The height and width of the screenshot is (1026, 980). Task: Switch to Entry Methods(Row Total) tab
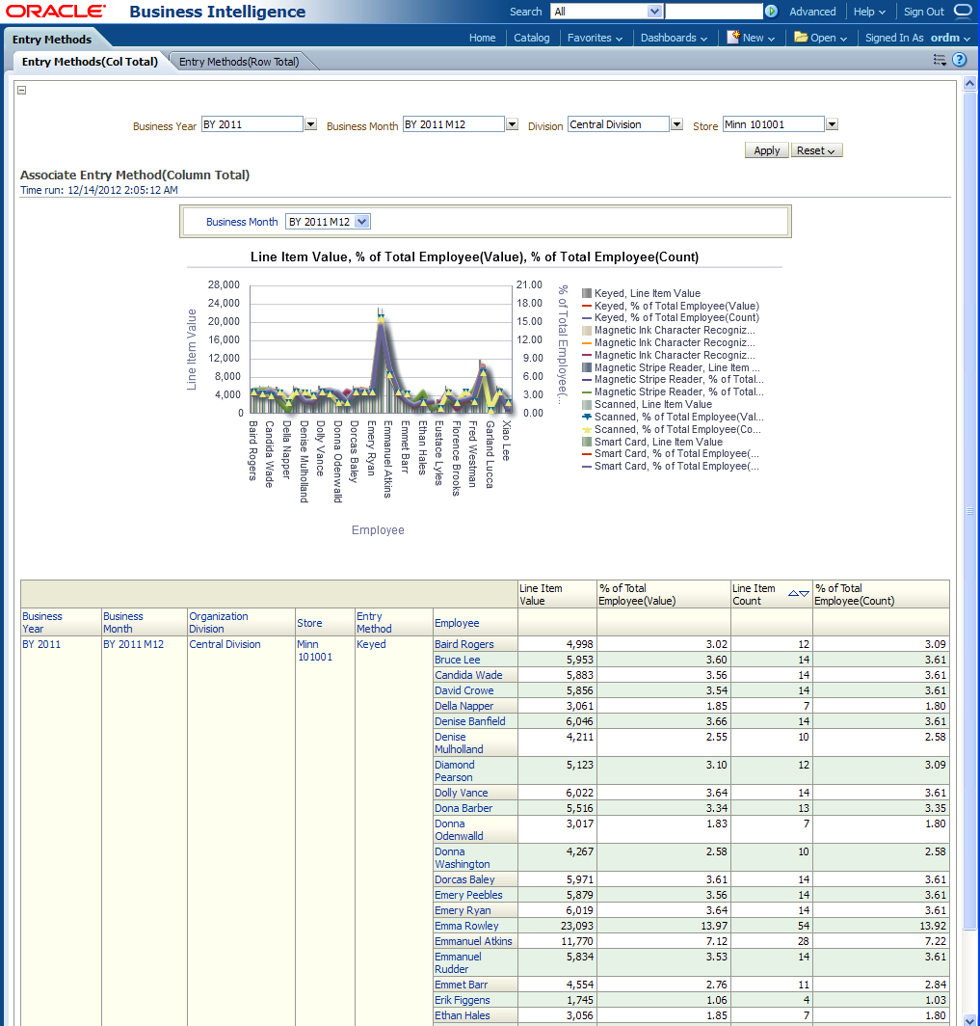click(239, 62)
